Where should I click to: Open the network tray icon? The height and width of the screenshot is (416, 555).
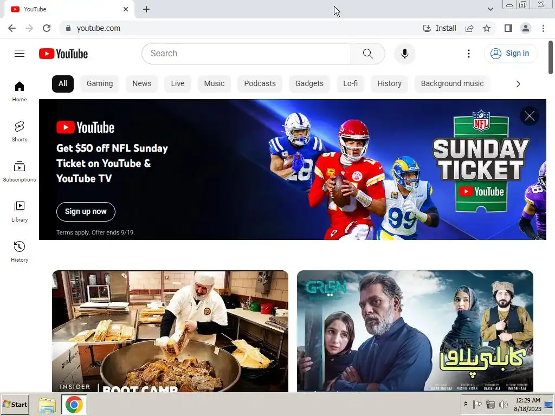click(x=490, y=404)
